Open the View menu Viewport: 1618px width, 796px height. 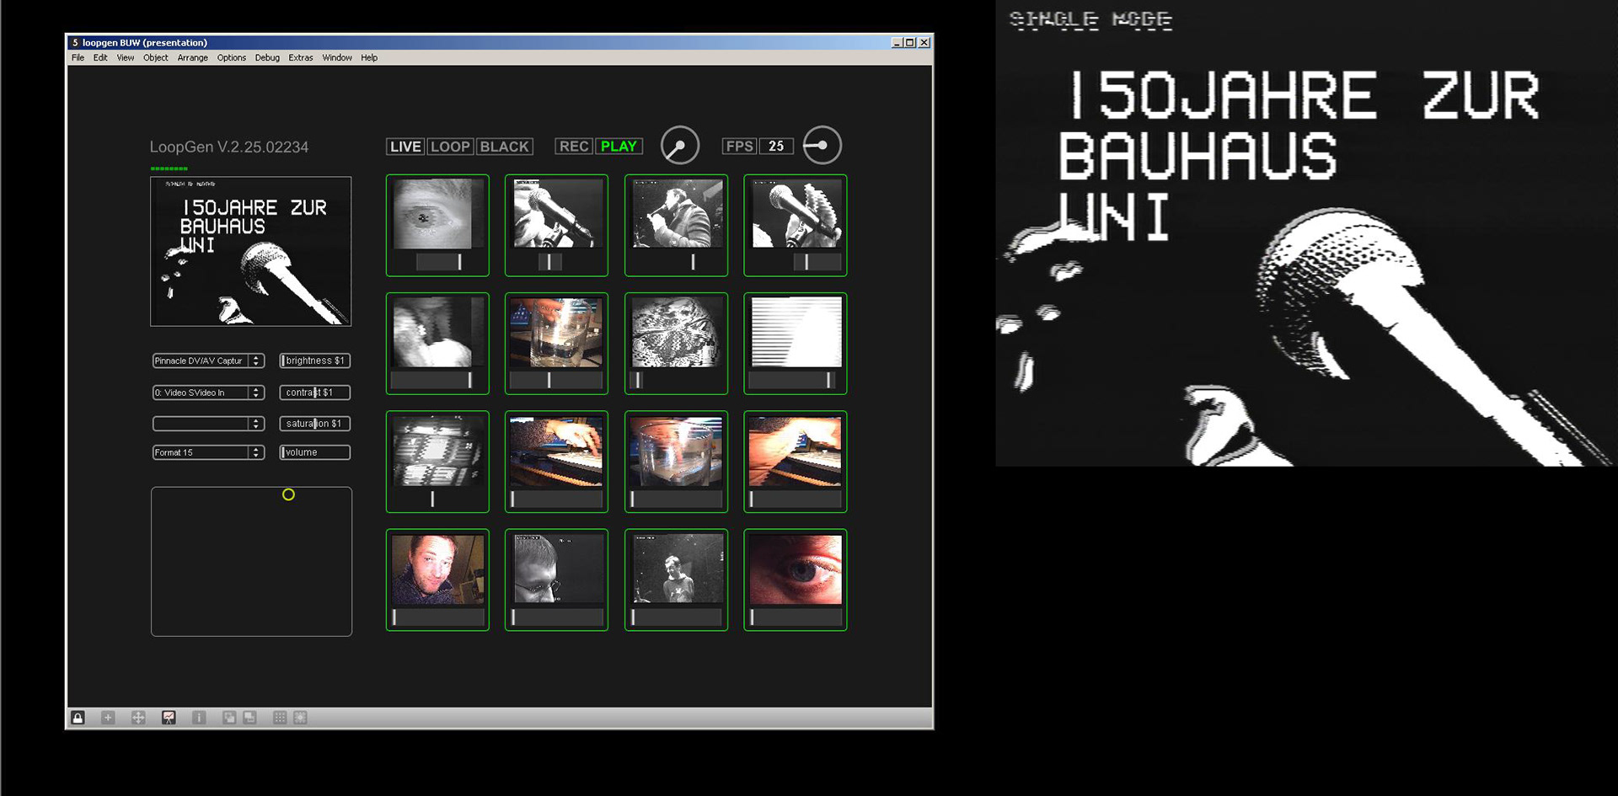(126, 58)
